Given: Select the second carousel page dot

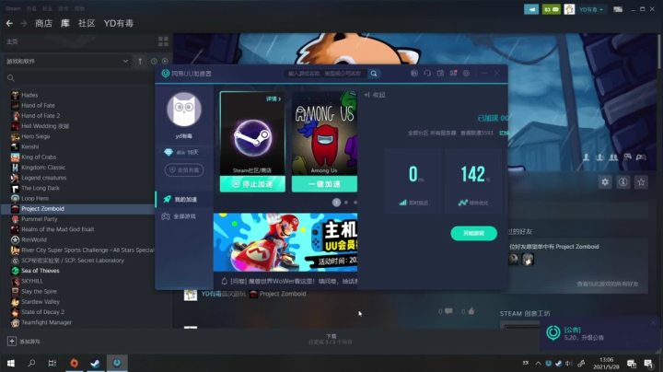Looking at the screenshot, I should pyautogui.click(x=346, y=203).
